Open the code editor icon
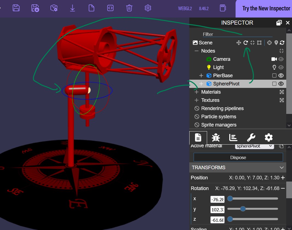This screenshot has height=230, width=292. click(110, 8)
